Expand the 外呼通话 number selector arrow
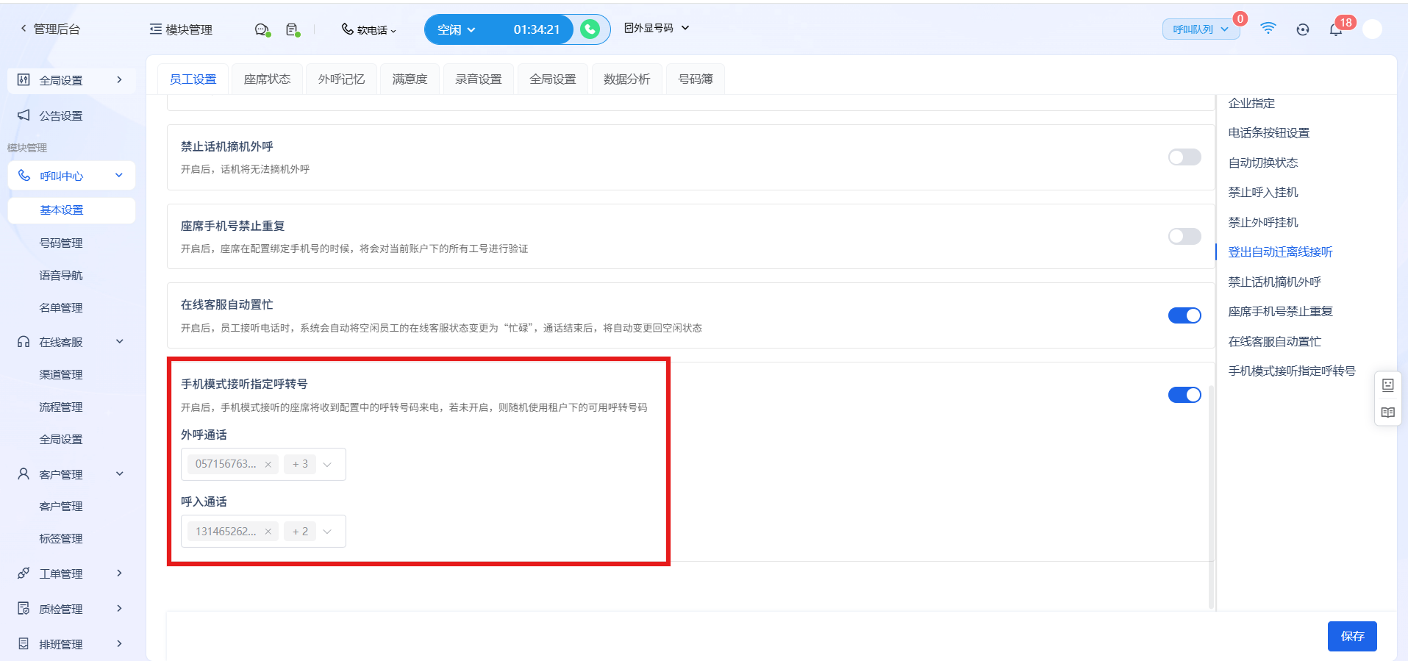This screenshot has height=661, width=1408. (328, 465)
